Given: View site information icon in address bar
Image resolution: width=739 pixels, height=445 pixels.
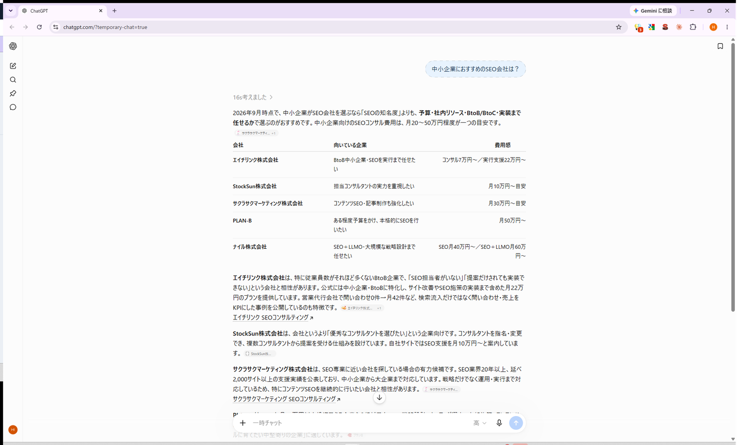Looking at the screenshot, I should [56, 27].
